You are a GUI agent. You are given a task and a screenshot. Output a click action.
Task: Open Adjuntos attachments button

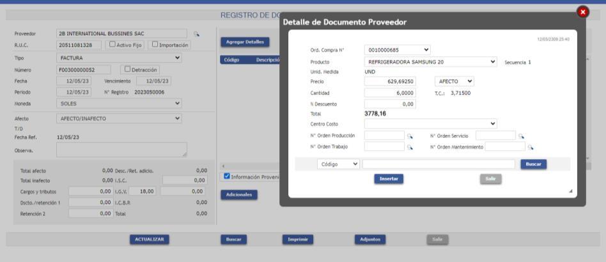point(370,240)
